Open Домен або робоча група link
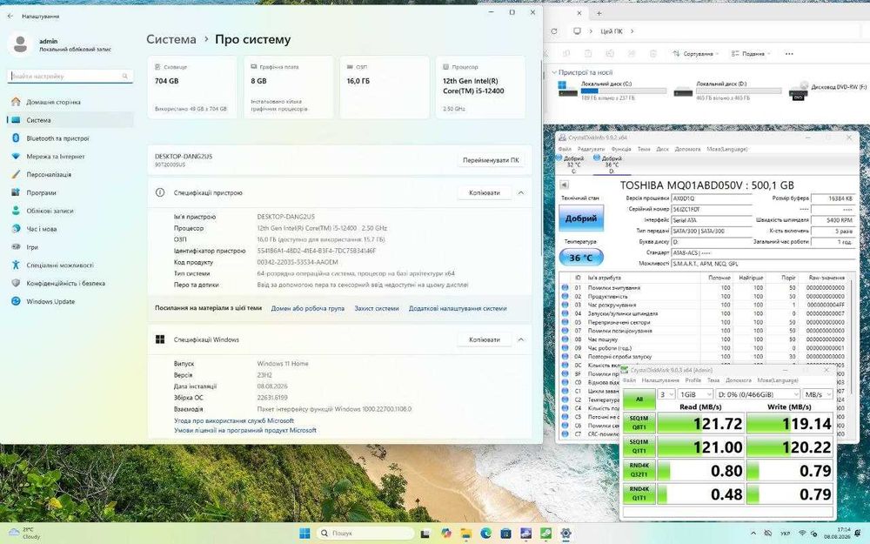The width and height of the screenshot is (870, 544). [x=307, y=308]
